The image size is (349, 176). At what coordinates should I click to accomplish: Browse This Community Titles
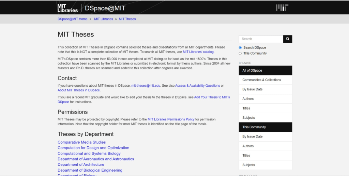[265, 156]
